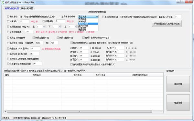This screenshot has width=194, height=121.
Task: Choose 腾讯视频 from the dropdown list
Action: click(88, 21)
